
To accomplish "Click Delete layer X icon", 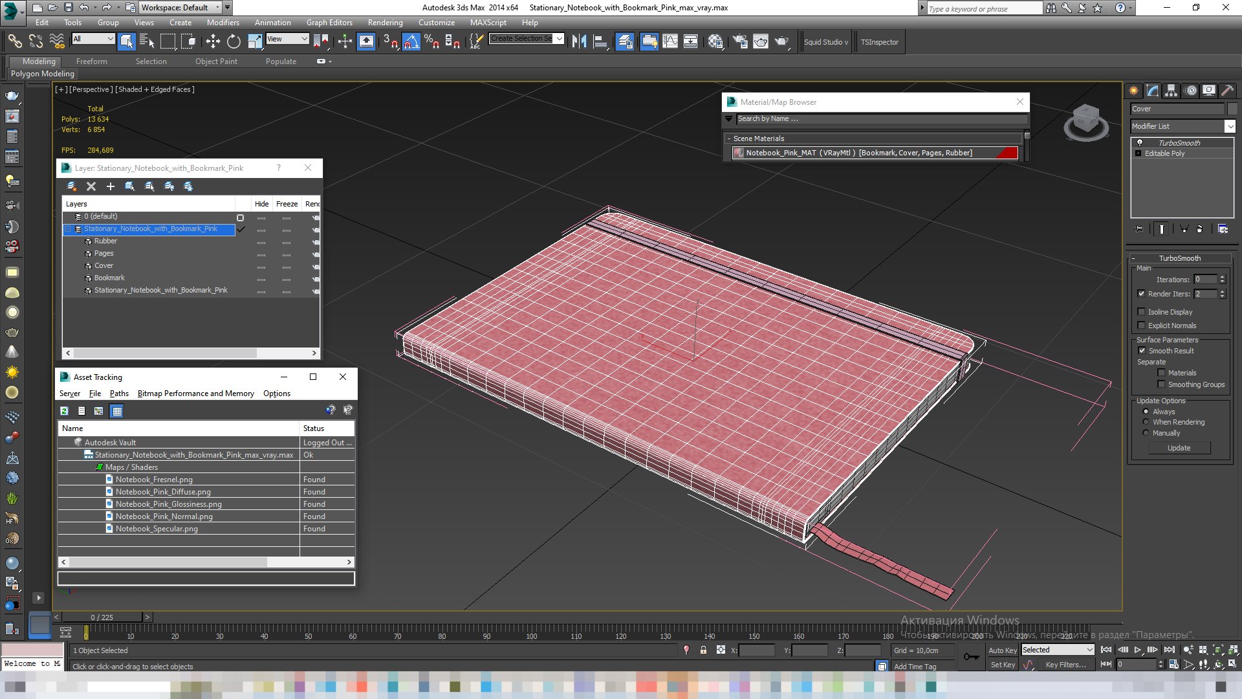I will pos(91,186).
